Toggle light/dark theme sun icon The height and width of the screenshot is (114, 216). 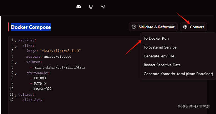click(103, 7)
